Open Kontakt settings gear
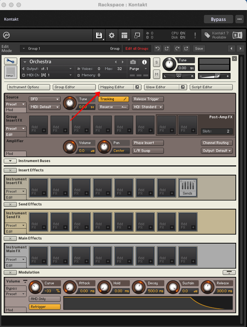The image size is (247, 327). click(112, 35)
